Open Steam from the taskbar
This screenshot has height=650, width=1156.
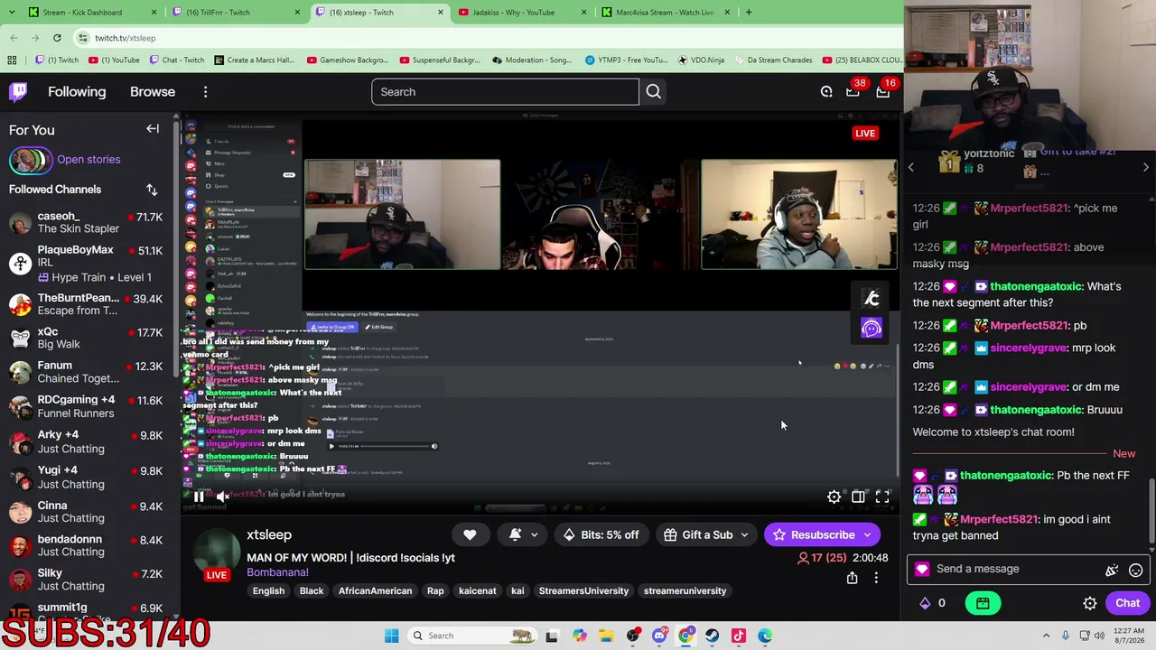click(712, 636)
